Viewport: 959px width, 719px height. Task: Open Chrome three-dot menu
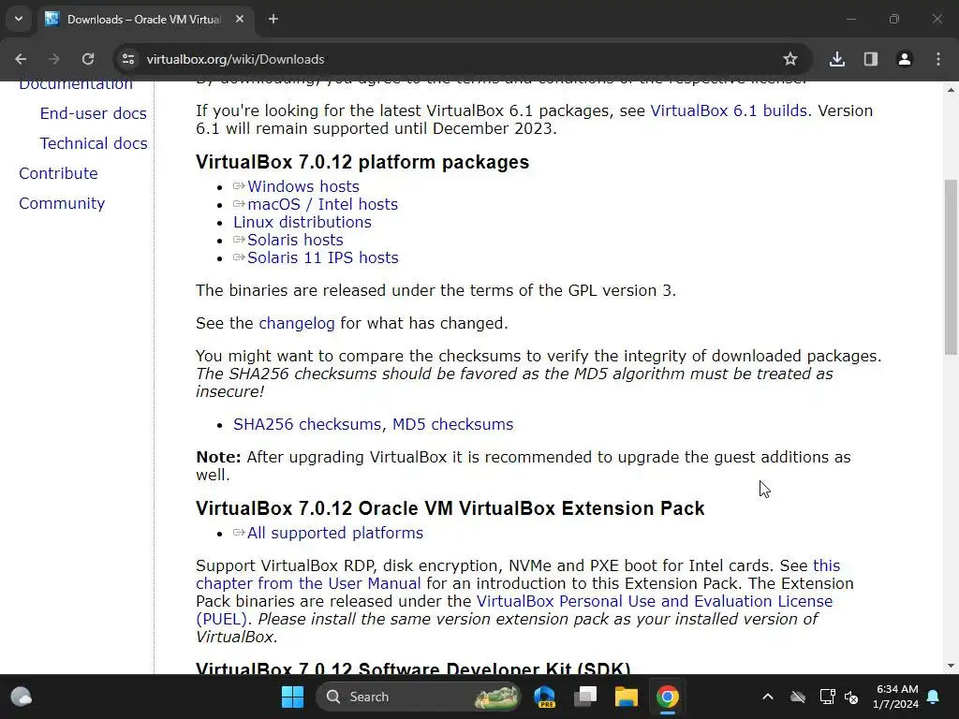tap(938, 59)
